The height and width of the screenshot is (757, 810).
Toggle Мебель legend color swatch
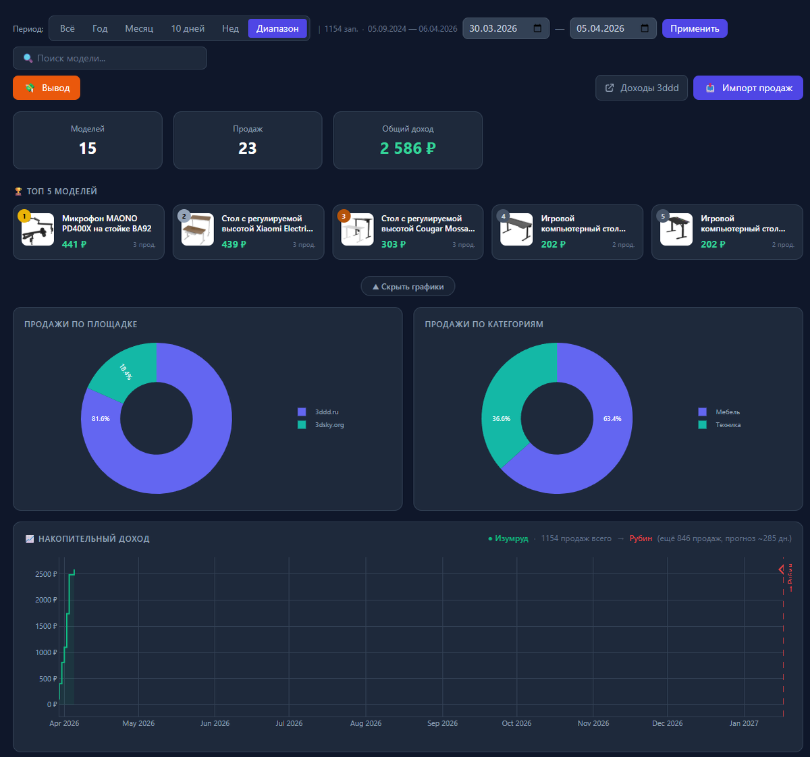click(x=702, y=412)
